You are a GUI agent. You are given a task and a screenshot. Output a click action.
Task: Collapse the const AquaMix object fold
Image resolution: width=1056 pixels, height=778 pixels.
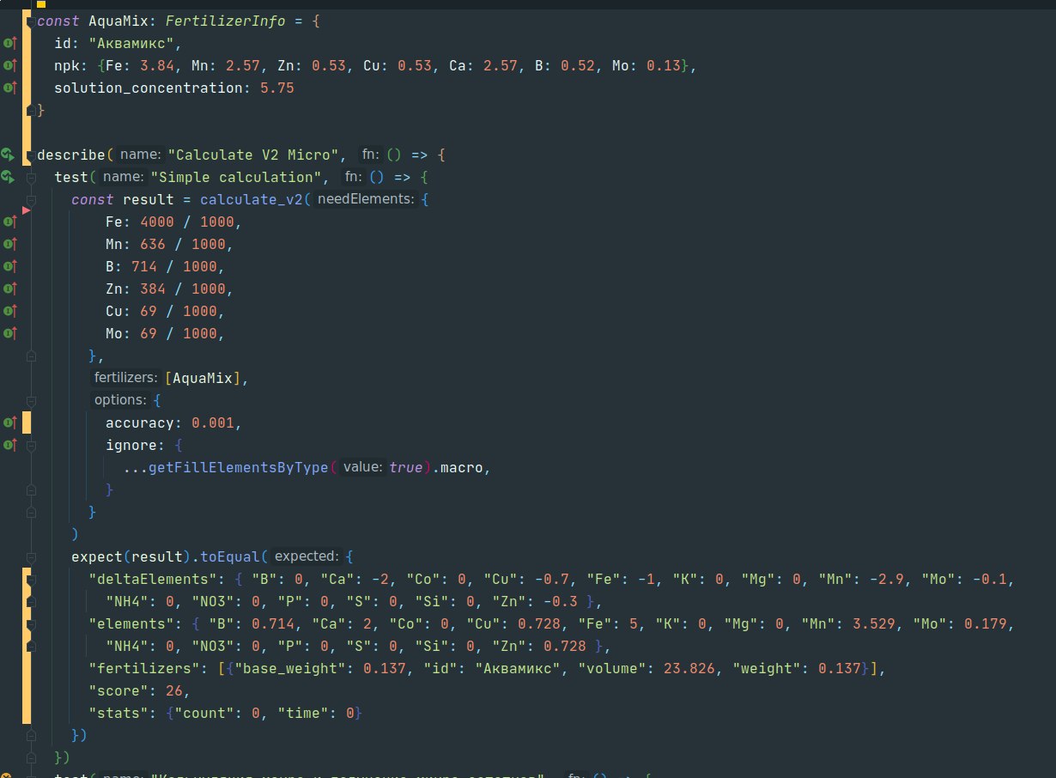point(30,21)
